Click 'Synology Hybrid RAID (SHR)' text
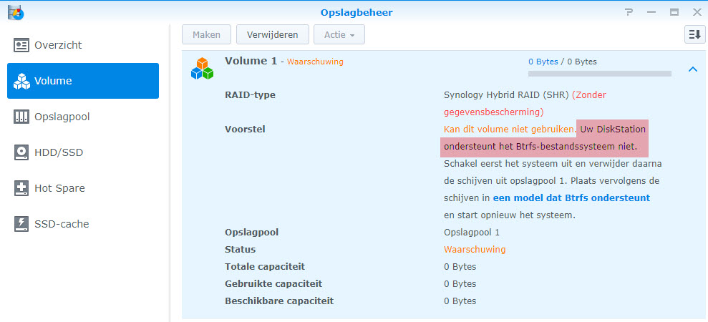 click(x=506, y=95)
